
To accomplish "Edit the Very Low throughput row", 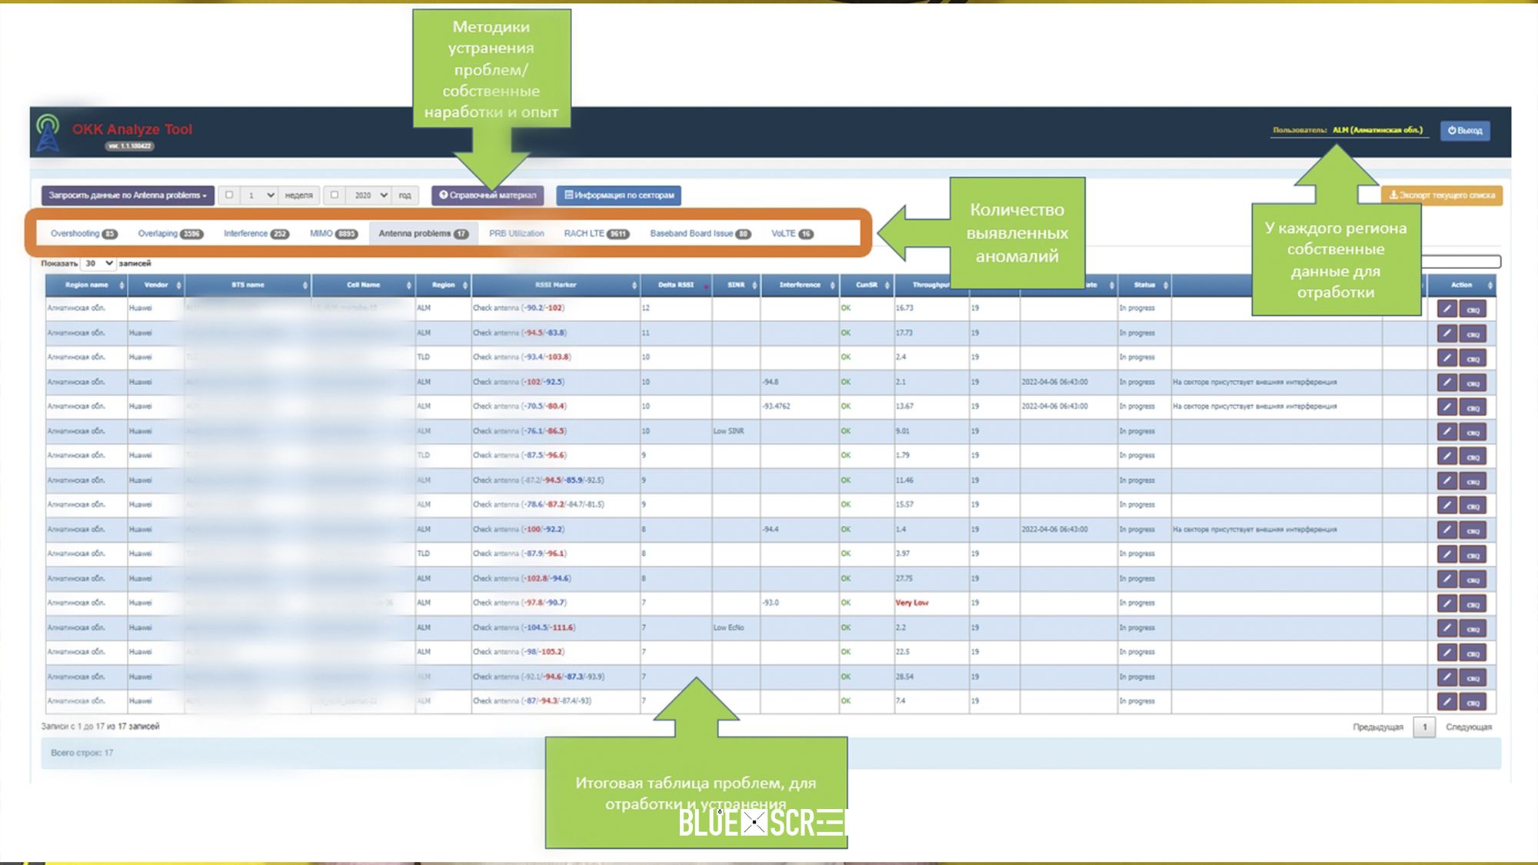I will click(x=1446, y=604).
